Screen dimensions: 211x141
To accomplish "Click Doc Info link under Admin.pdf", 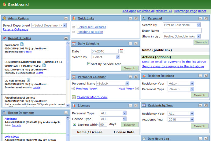I will click(16, 125).
